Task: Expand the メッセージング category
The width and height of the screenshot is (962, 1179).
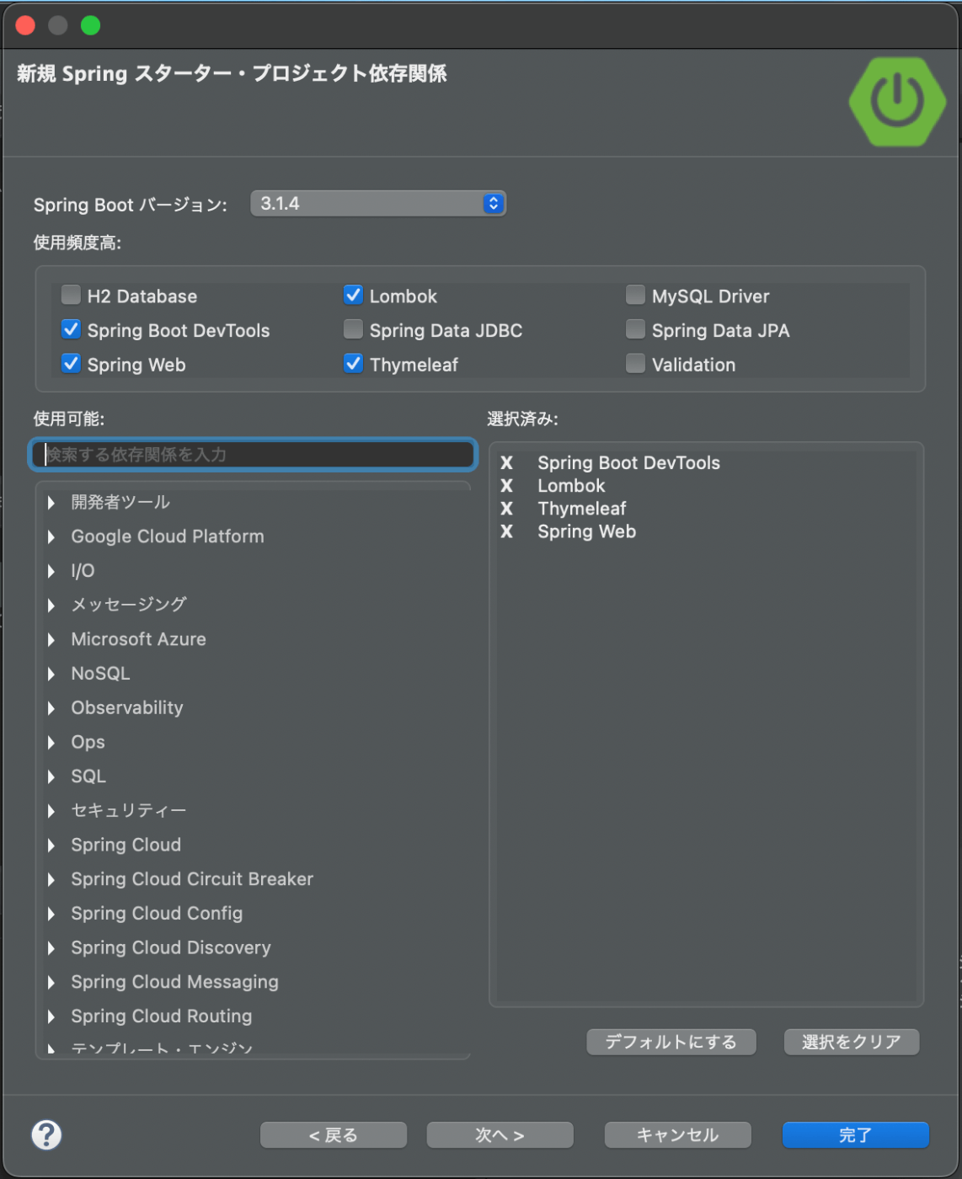Action: 51,606
